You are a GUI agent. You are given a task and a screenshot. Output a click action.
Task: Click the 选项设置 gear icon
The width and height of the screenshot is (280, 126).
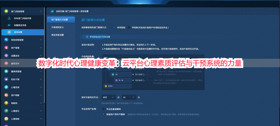9,32
